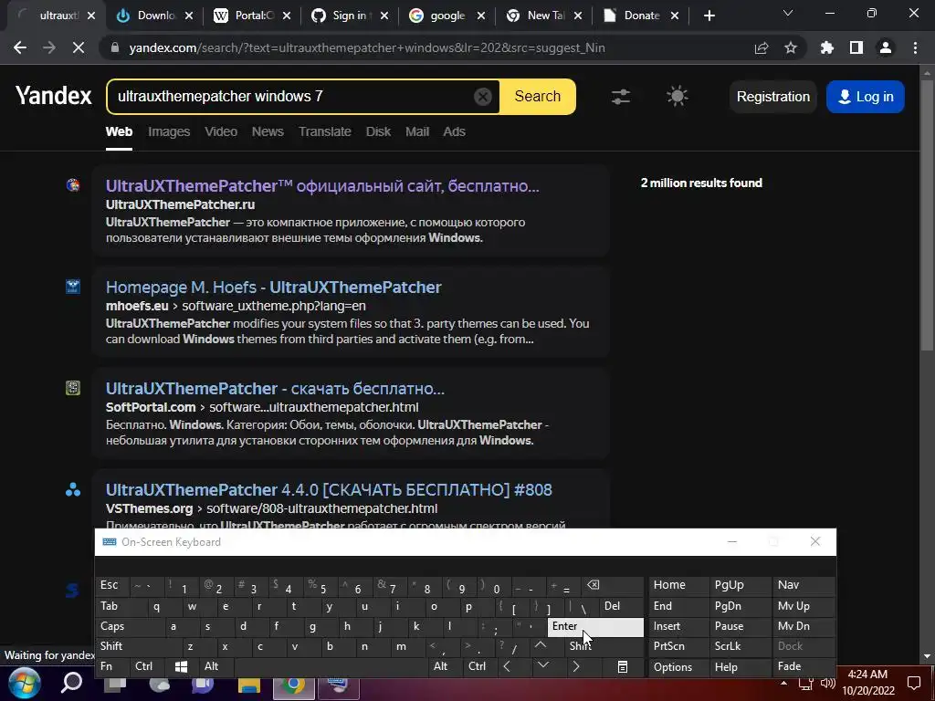Switch to the Donate tab
The image size is (935, 701).
click(639, 16)
